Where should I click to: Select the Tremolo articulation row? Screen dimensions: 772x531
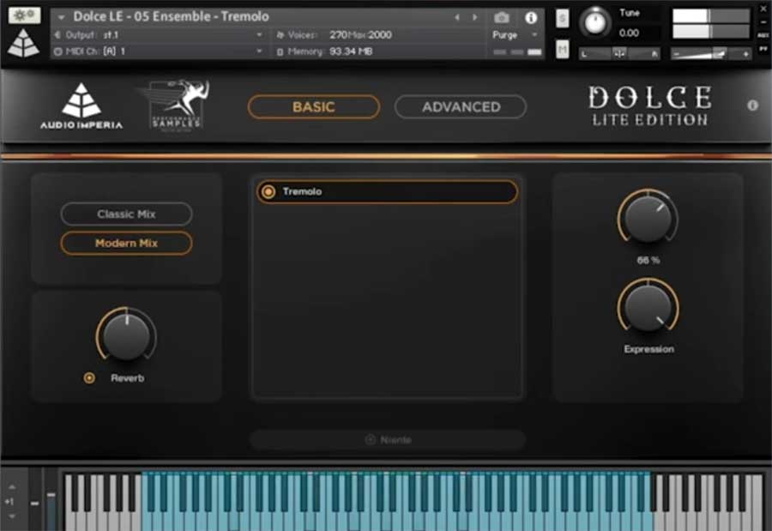[387, 191]
